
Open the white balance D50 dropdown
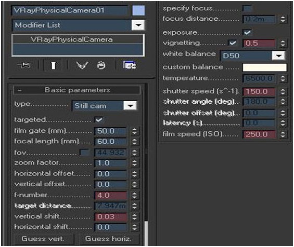pos(278,56)
